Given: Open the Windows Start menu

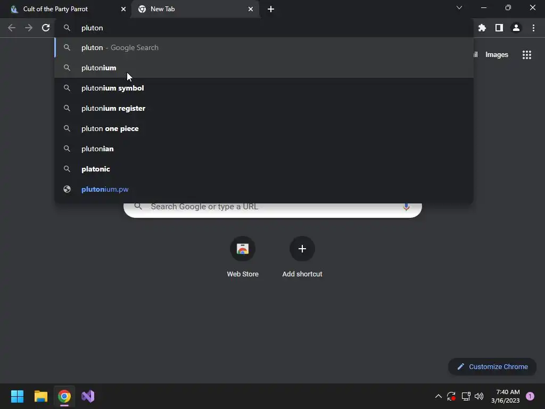Looking at the screenshot, I should [17, 396].
